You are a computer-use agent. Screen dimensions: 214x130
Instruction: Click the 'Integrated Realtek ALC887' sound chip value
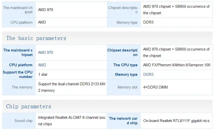(x=71, y=120)
